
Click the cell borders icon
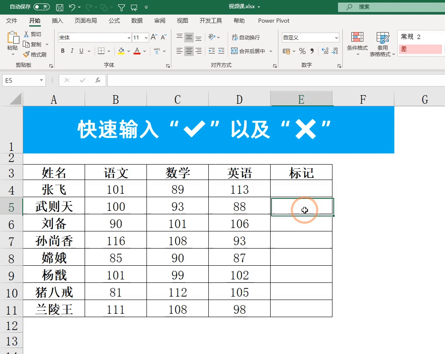pos(101,51)
